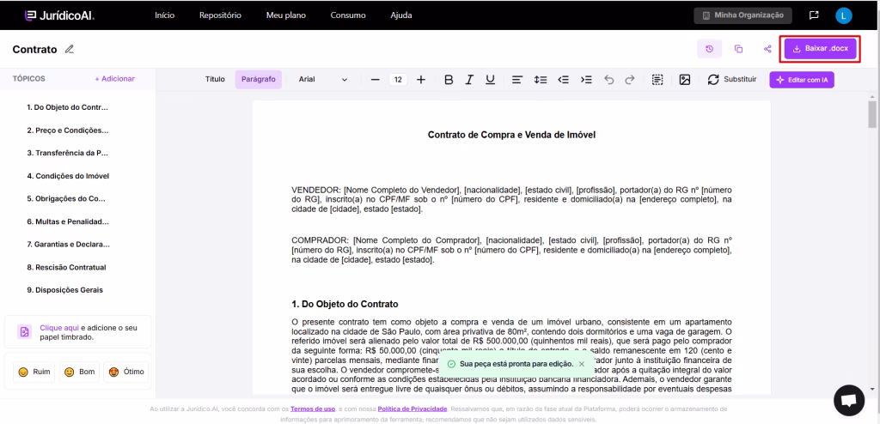Increase the font size with the plus icon
880x424 pixels.
[421, 80]
